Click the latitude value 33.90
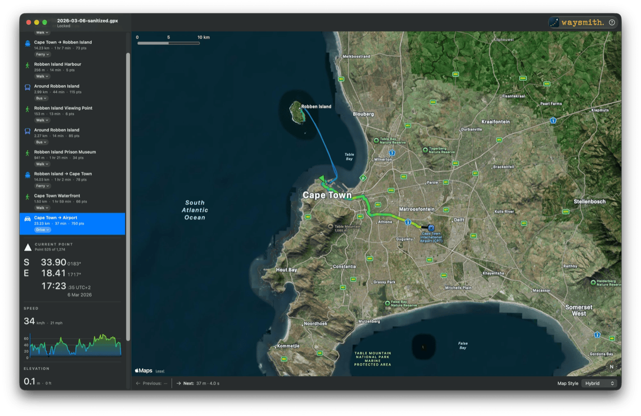The height and width of the screenshot is (416, 641). (x=54, y=262)
